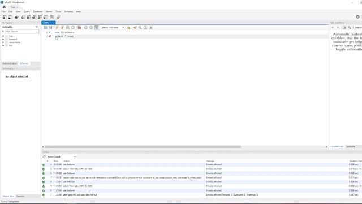Refresh schemas list icon

(x=36, y=27)
